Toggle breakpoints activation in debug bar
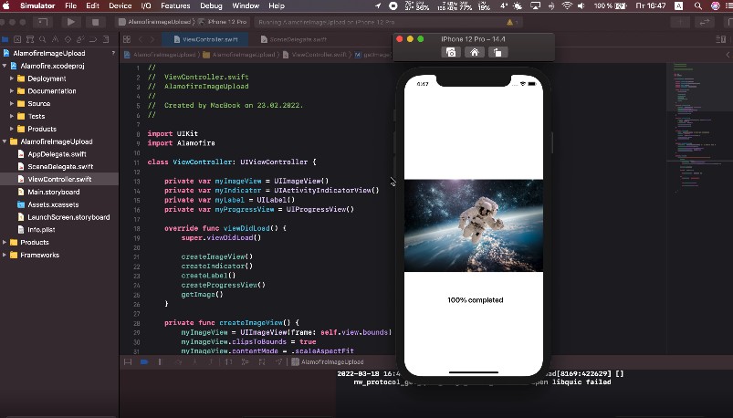The image size is (733, 418). coord(144,362)
